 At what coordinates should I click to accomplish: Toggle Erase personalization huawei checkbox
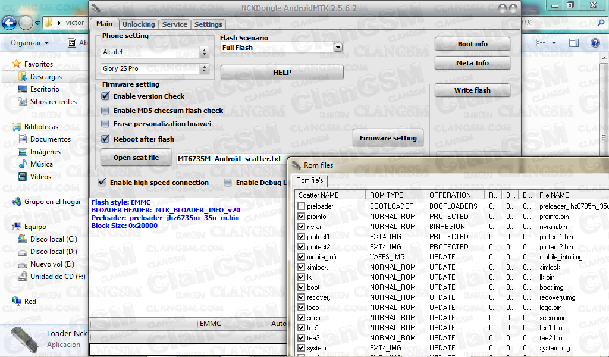click(x=105, y=124)
